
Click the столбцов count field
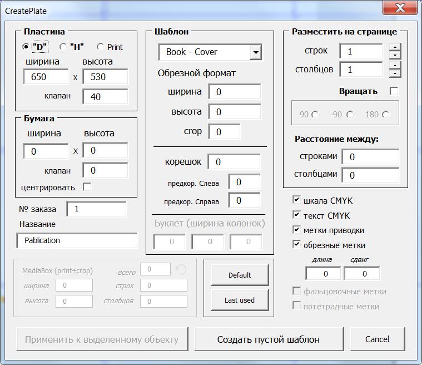coord(361,70)
